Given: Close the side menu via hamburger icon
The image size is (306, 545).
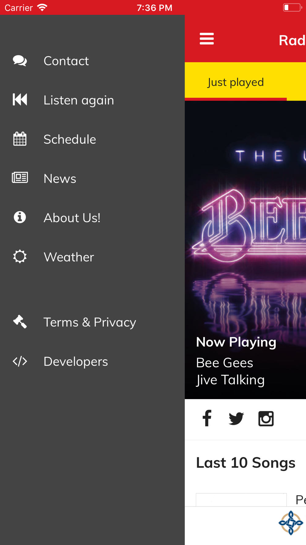Looking at the screenshot, I should tap(207, 39).
